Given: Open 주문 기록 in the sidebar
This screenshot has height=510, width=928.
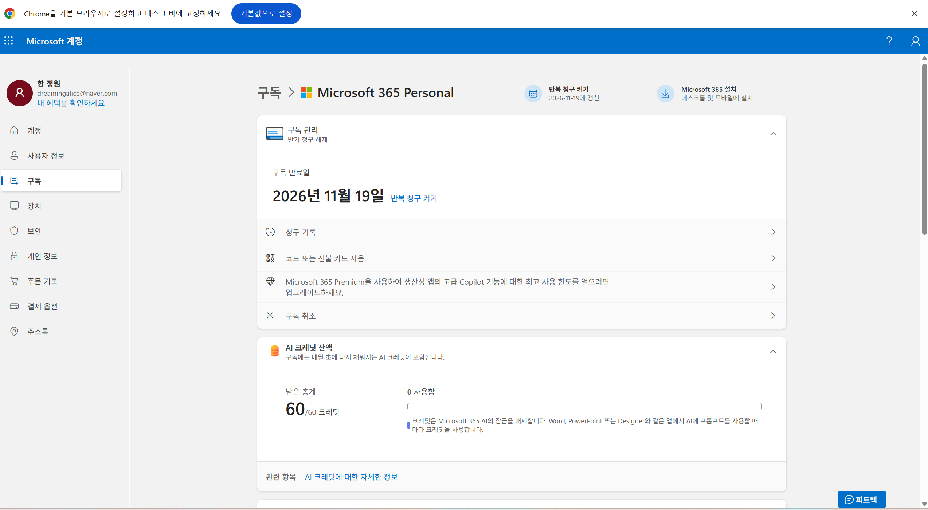Looking at the screenshot, I should [61, 281].
